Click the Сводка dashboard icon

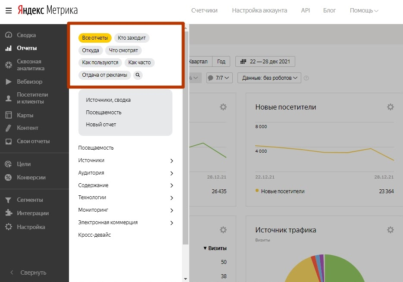pos(9,34)
